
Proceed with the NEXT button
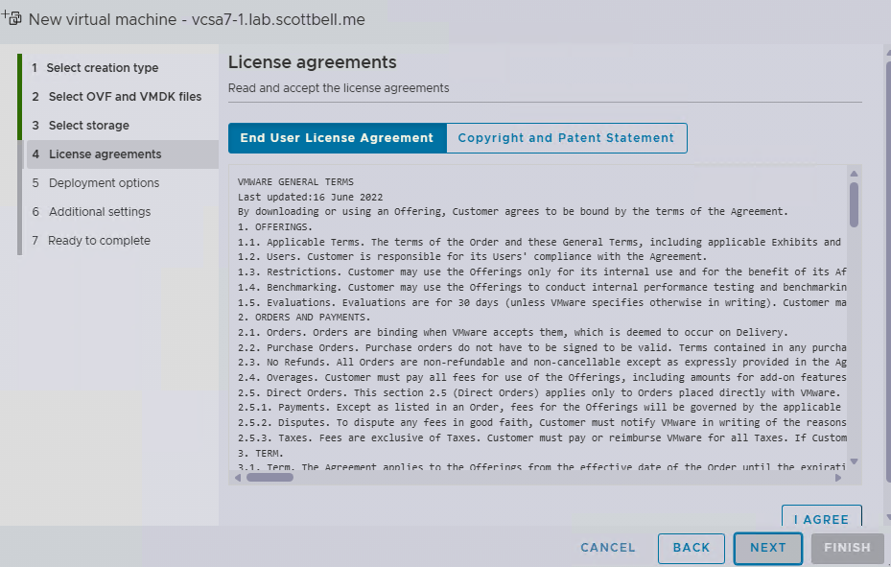tap(768, 548)
